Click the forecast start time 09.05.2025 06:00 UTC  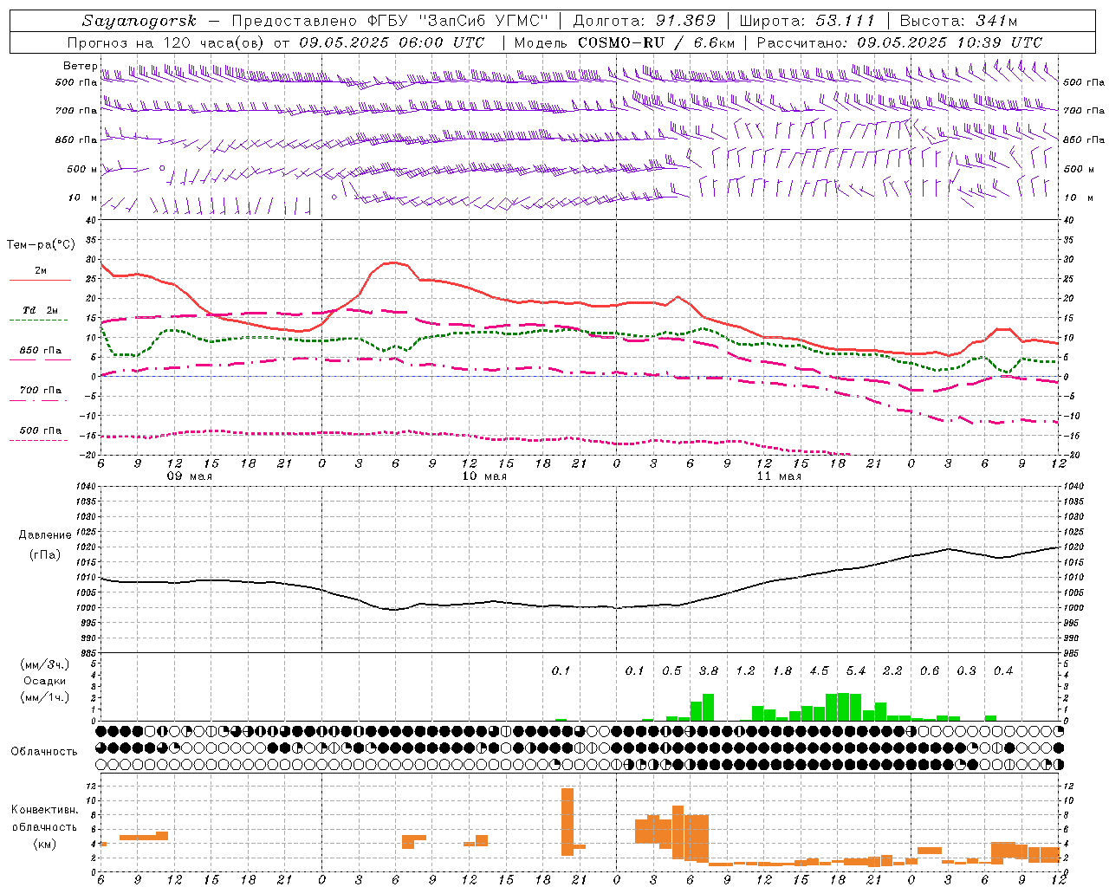(x=392, y=42)
